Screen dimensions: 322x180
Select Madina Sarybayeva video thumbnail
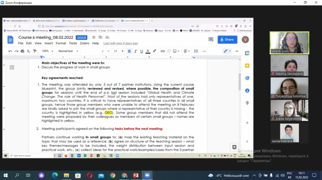[x=289, y=65]
